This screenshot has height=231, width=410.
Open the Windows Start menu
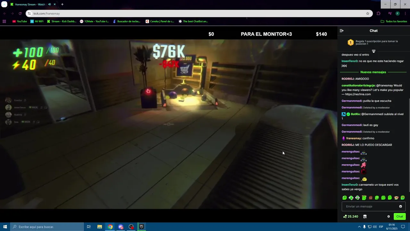click(x=5, y=227)
